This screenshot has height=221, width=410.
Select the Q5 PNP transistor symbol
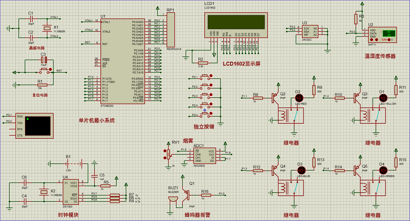tap(357, 171)
